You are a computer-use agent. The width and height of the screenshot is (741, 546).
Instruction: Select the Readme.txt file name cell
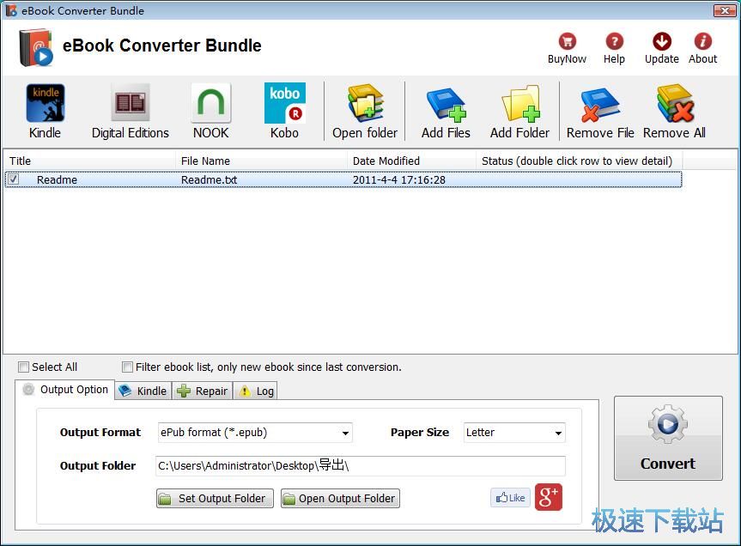tap(209, 180)
